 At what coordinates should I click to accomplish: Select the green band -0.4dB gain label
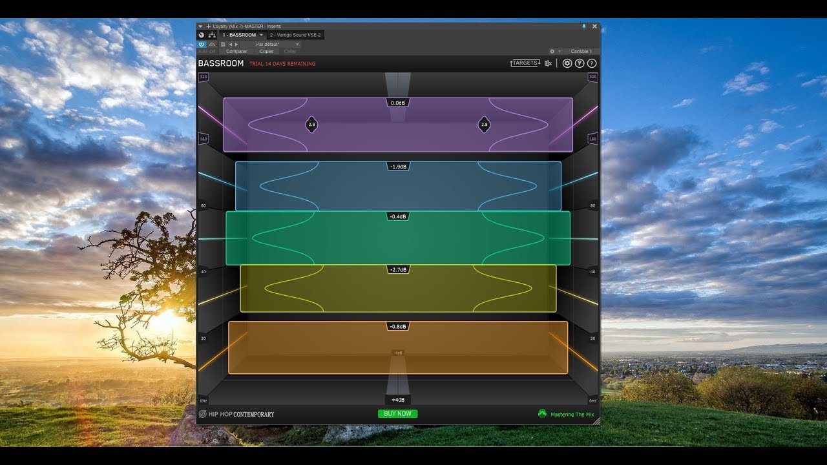398,216
